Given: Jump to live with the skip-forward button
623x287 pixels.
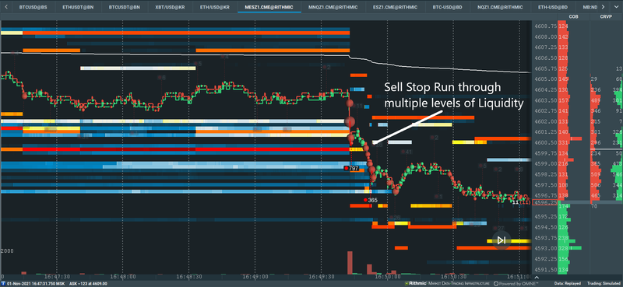Looking at the screenshot, I should [502, 240].
